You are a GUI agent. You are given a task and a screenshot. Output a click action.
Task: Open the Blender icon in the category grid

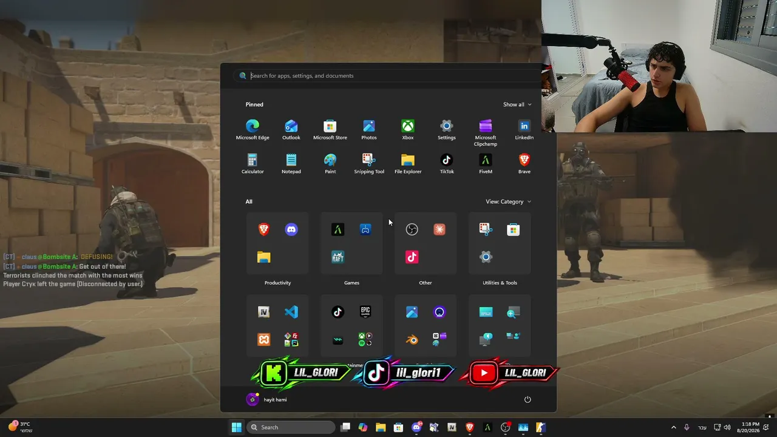[412, 339]
